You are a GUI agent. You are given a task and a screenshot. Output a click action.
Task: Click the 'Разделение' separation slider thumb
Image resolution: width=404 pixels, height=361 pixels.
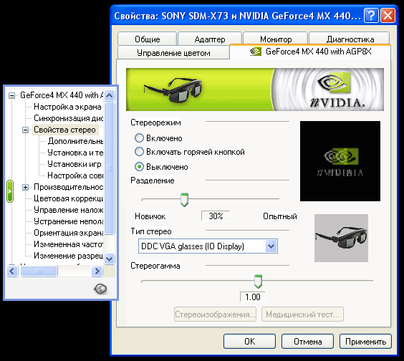click(184, 200)
